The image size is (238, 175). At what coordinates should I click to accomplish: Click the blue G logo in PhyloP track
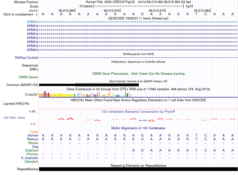click(x=143, y=120)
